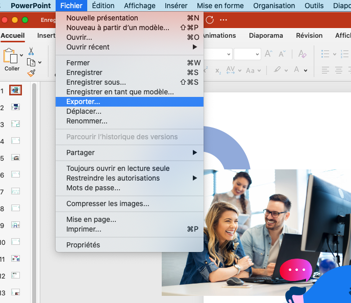Screen dimensions: 351x303
Task: Select Déplacer... menu item
Action: tap(130, 111)
